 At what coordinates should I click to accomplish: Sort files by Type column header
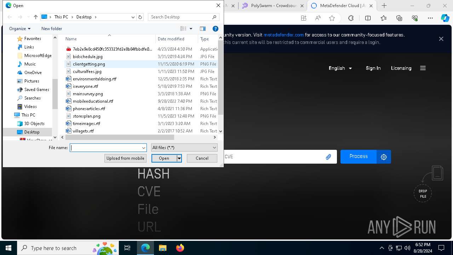coord(208,39)
